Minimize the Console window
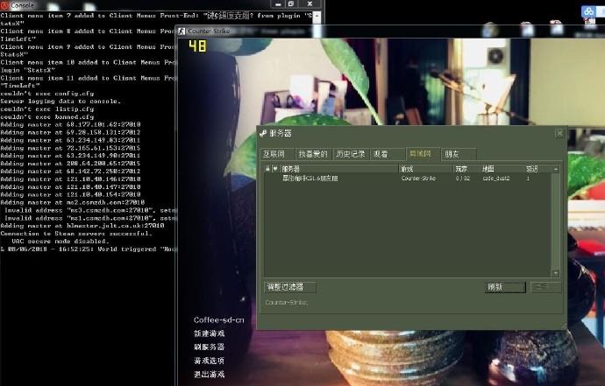The width and height of the screenshot is (605, 386). click(278, 4)
